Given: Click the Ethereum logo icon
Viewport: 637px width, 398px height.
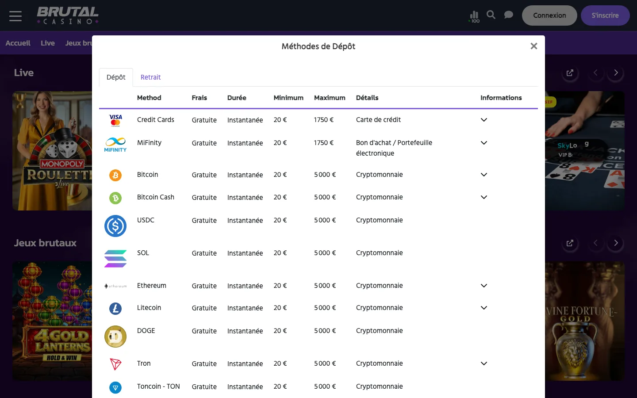Looking at the screenshot, I should click(115, 286).
